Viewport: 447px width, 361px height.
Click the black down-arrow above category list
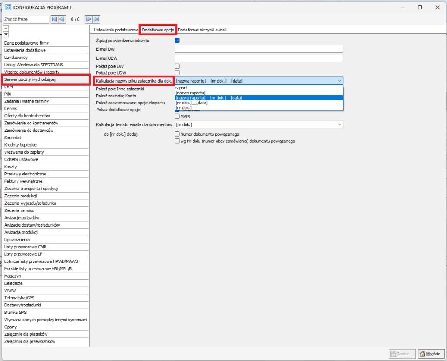click(x=6, y=34)
